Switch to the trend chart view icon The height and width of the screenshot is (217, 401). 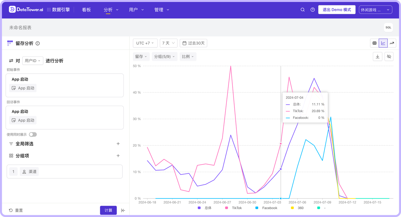point(392,43)
